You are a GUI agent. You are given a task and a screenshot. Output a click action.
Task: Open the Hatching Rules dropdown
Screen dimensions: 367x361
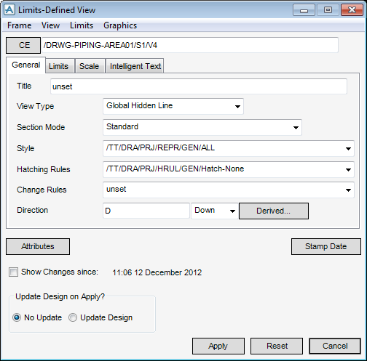[348, 170]
